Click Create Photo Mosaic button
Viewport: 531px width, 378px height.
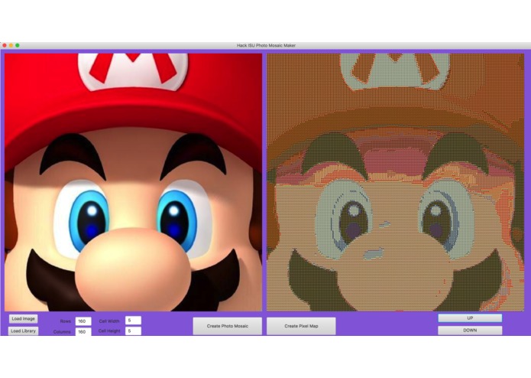click(227, 326)
